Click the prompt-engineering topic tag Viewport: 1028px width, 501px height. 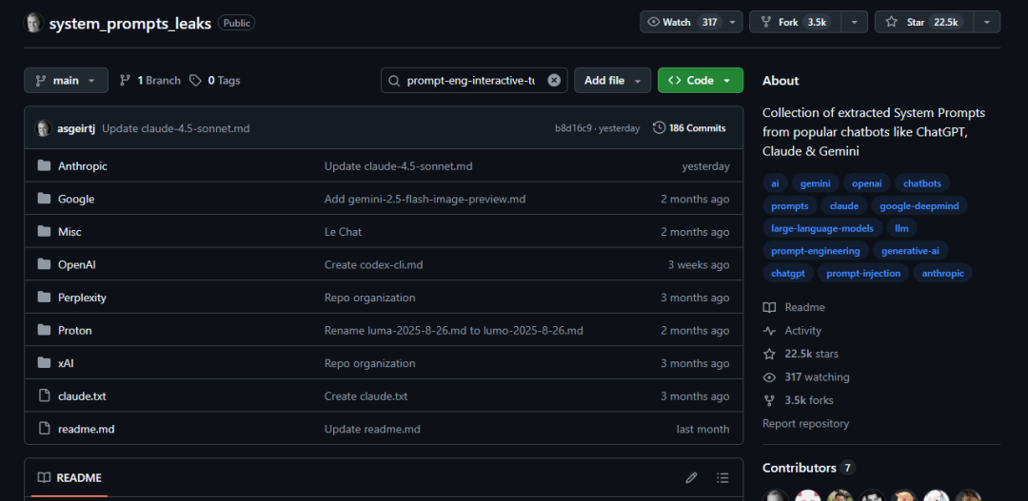tap(815, 251)
